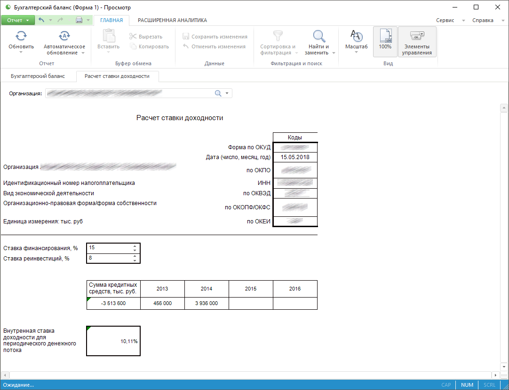Open the green Отчет dropdown menu
The height and width of the screenshot is (390, 509).
pos(18,20)
